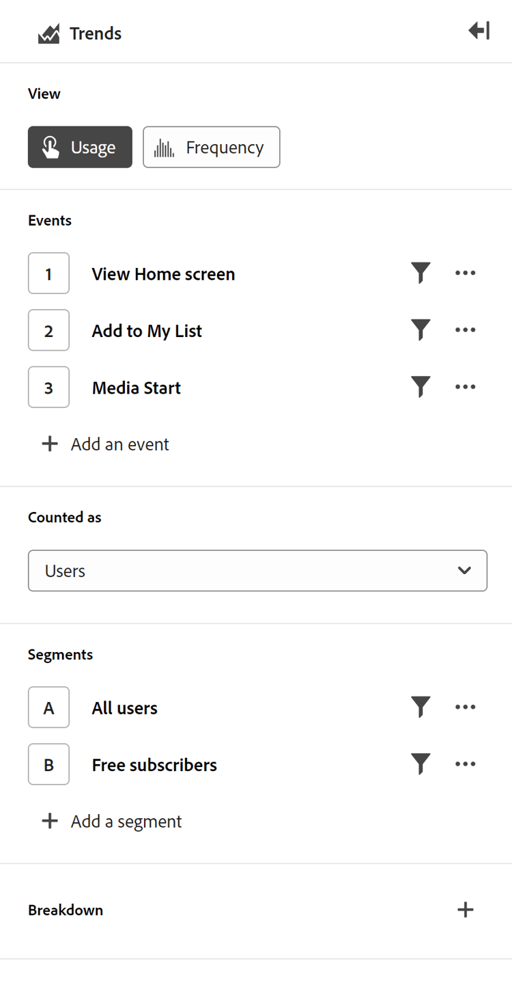Filter the Add to My List event
The image size is (512, 985).
[421, 330]
